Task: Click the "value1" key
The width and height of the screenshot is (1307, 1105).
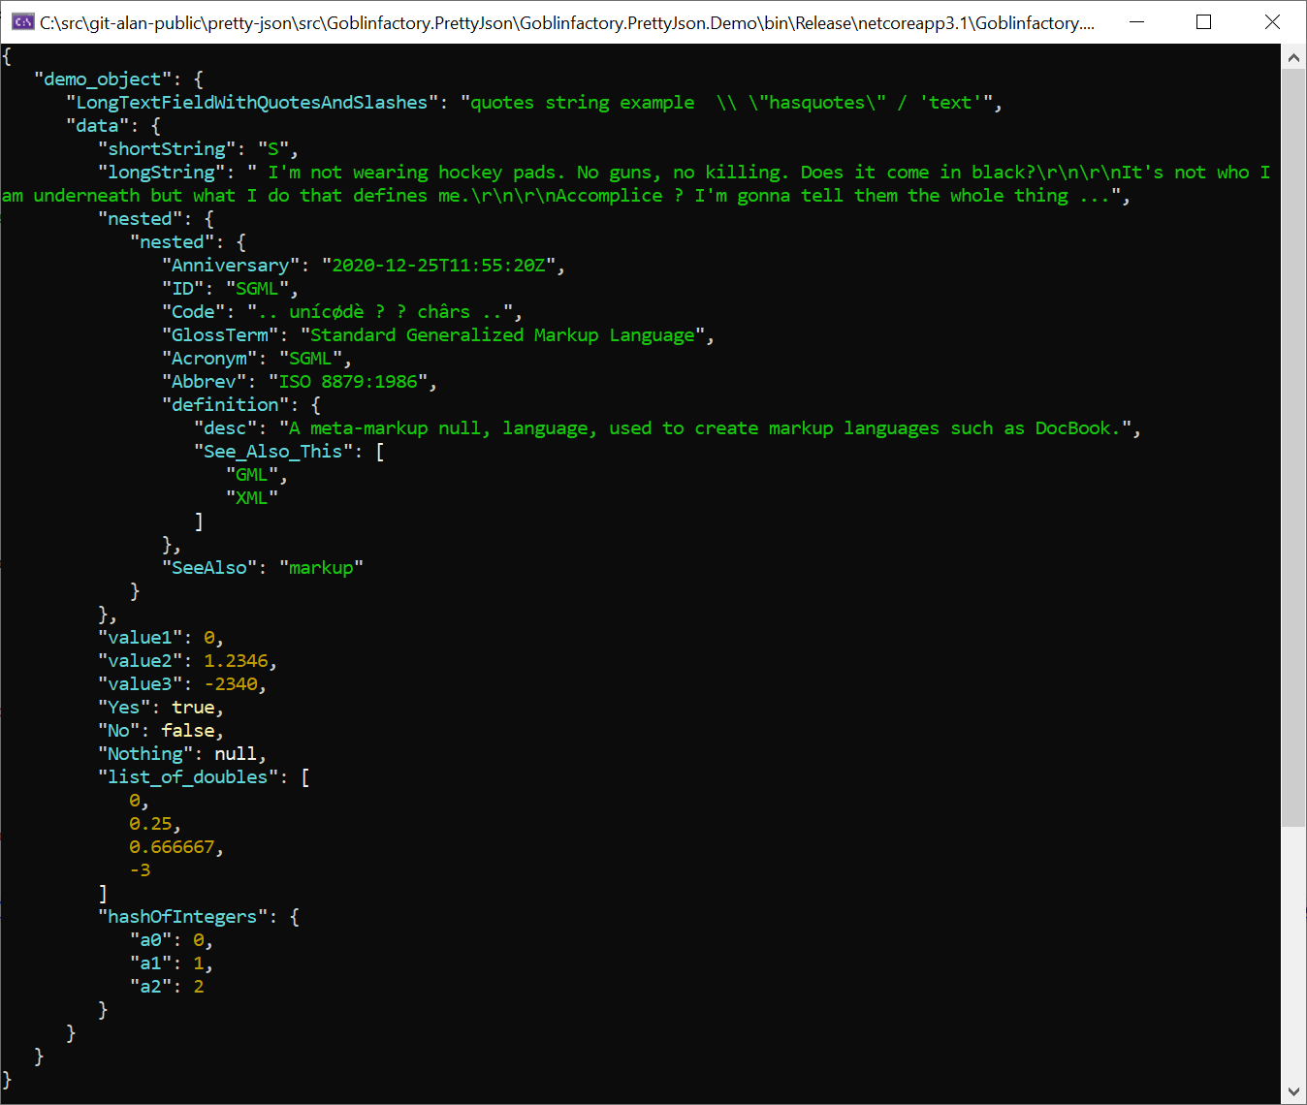Action: tap(140, 638)
